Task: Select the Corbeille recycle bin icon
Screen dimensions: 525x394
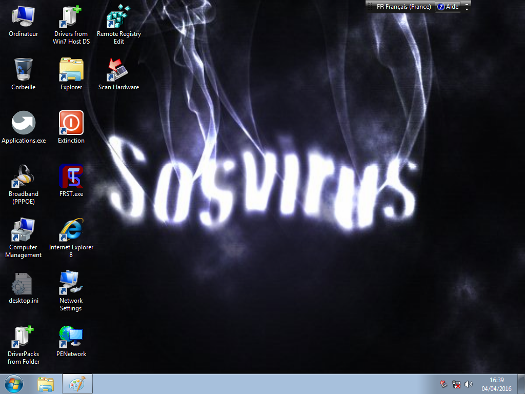Action: point(24,74)
